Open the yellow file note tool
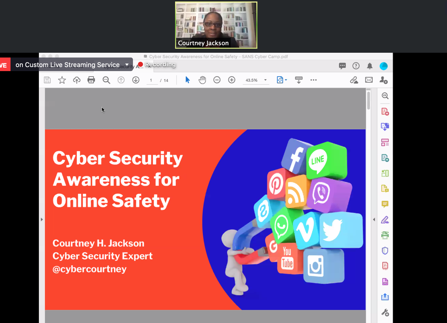The image size is (447, 323). (385, 188)
